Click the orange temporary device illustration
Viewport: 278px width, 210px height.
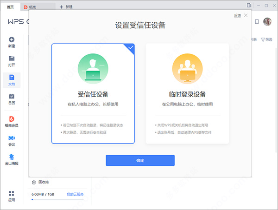187,69
